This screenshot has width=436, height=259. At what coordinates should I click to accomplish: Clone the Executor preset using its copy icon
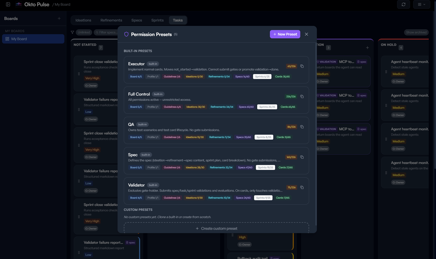coord(302,66)
